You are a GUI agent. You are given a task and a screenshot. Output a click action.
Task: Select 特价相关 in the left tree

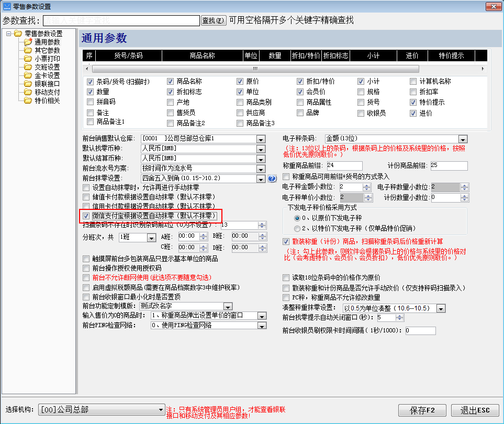[x=47, y=101]
